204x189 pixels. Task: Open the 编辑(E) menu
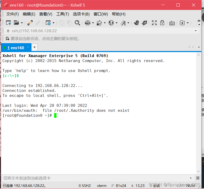click(29, 14)
